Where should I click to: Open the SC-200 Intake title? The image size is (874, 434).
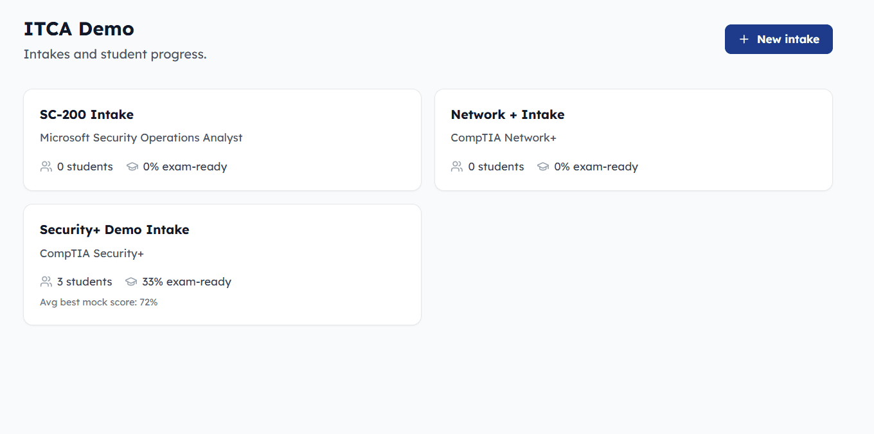coord(87,114)
